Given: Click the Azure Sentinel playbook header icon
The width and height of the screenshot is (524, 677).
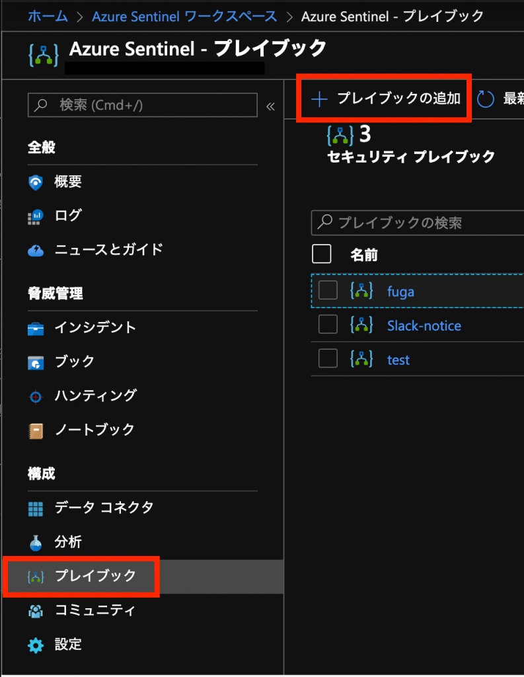Looking at the screenshot, I should (44, 55).
